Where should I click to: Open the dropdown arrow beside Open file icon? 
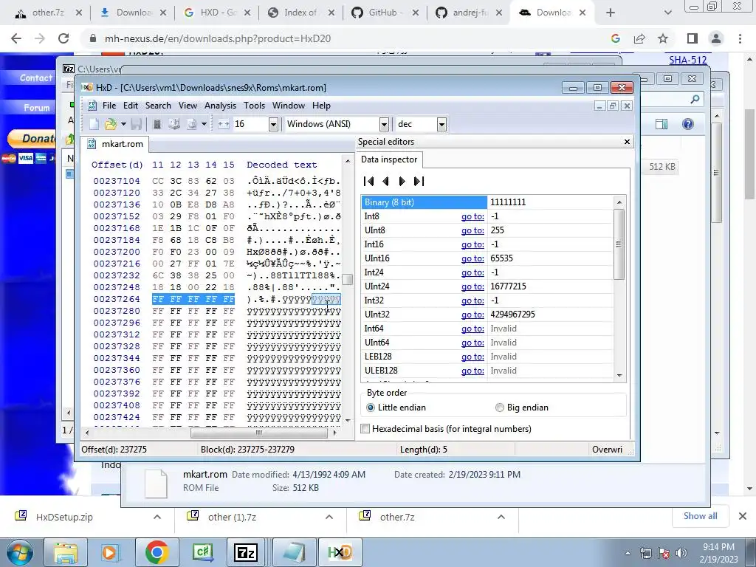123,124
